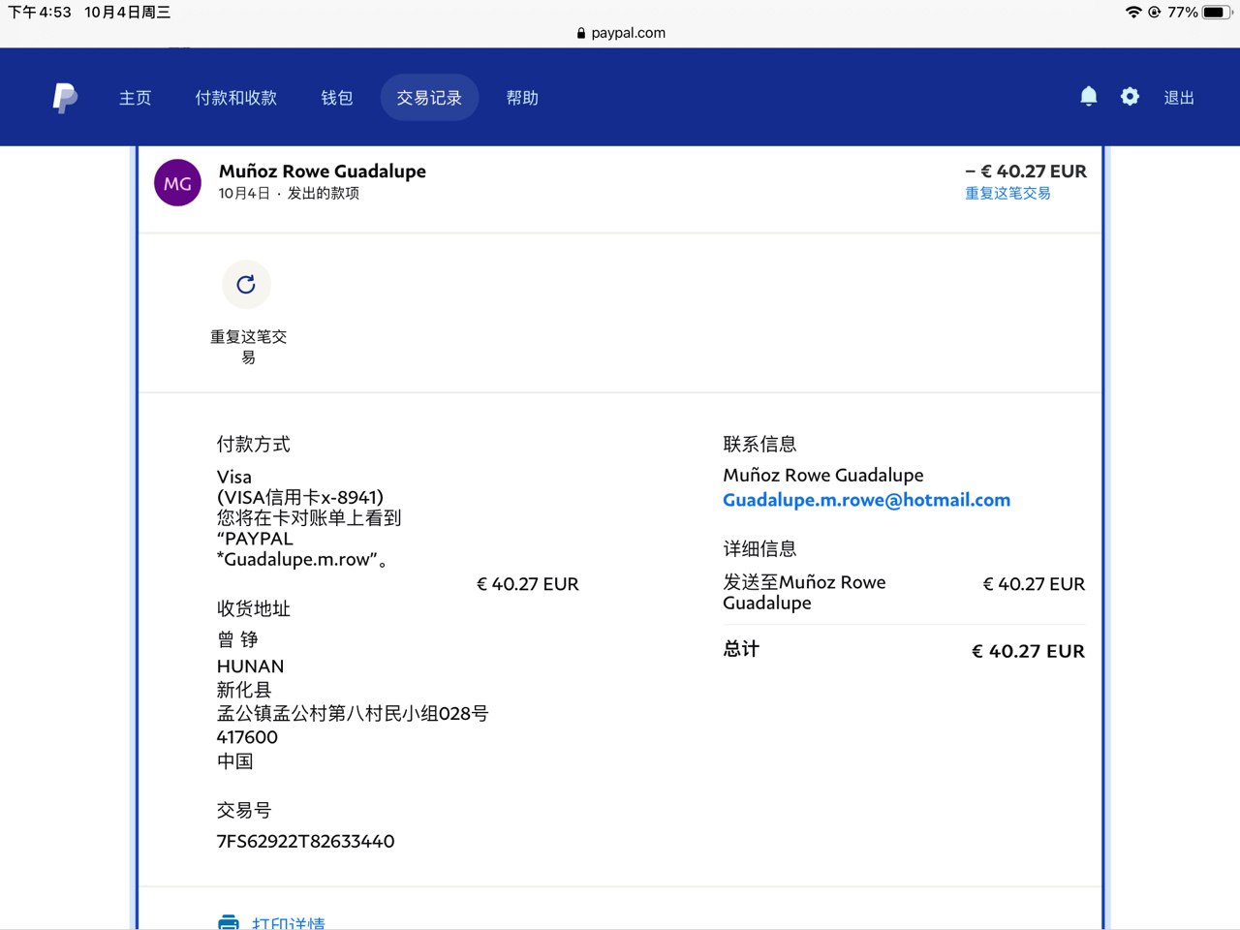The width and height of the screenshot is (1240, 930).
Task: Open settings via the gear icon
Action: (1130, 97)
